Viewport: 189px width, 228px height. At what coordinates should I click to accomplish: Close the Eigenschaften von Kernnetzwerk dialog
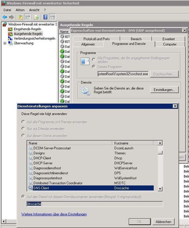click(x=184, y=30)
